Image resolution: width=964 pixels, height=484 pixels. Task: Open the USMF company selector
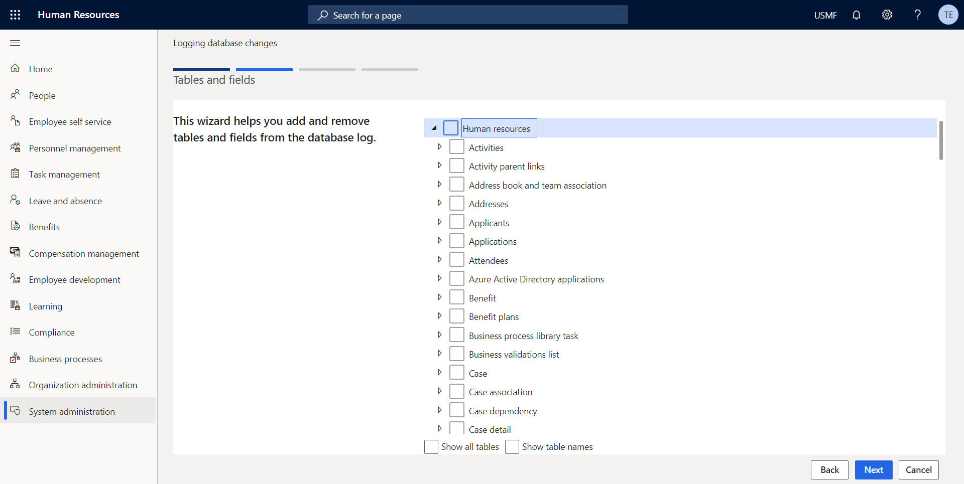(825, 15)
